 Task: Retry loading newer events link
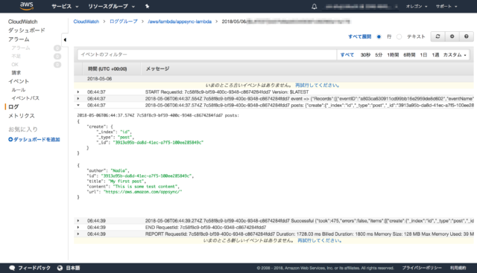pyautogui.click(x=320, y=240)
